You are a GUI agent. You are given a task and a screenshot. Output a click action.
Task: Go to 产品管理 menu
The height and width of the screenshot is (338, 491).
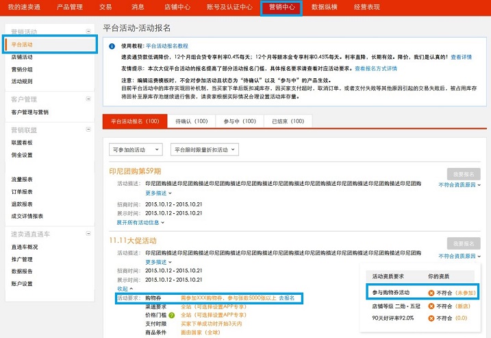click(70, 7)
